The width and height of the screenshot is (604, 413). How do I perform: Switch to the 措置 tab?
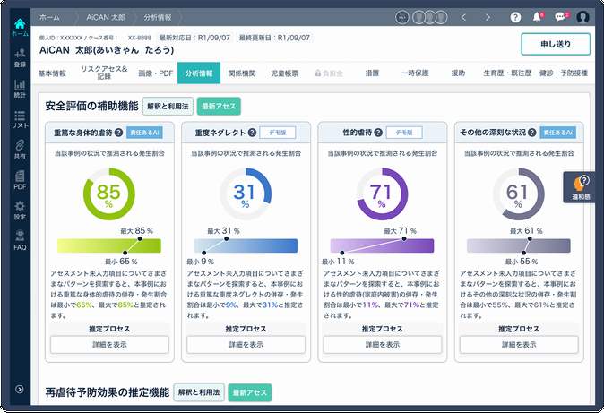point(372,73)
